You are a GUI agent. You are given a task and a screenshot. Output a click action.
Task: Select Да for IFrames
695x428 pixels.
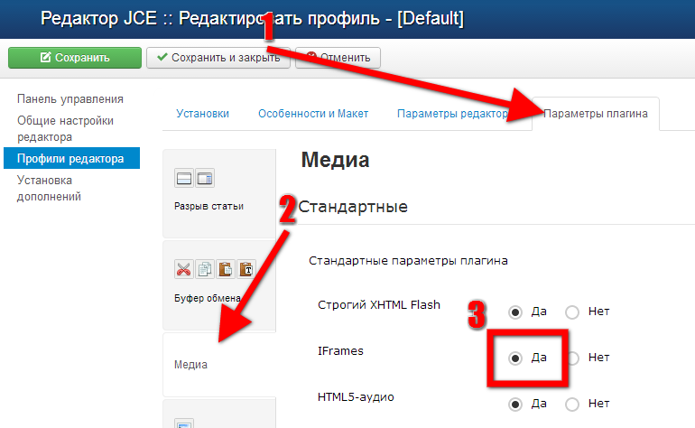[x=515, y=358]
